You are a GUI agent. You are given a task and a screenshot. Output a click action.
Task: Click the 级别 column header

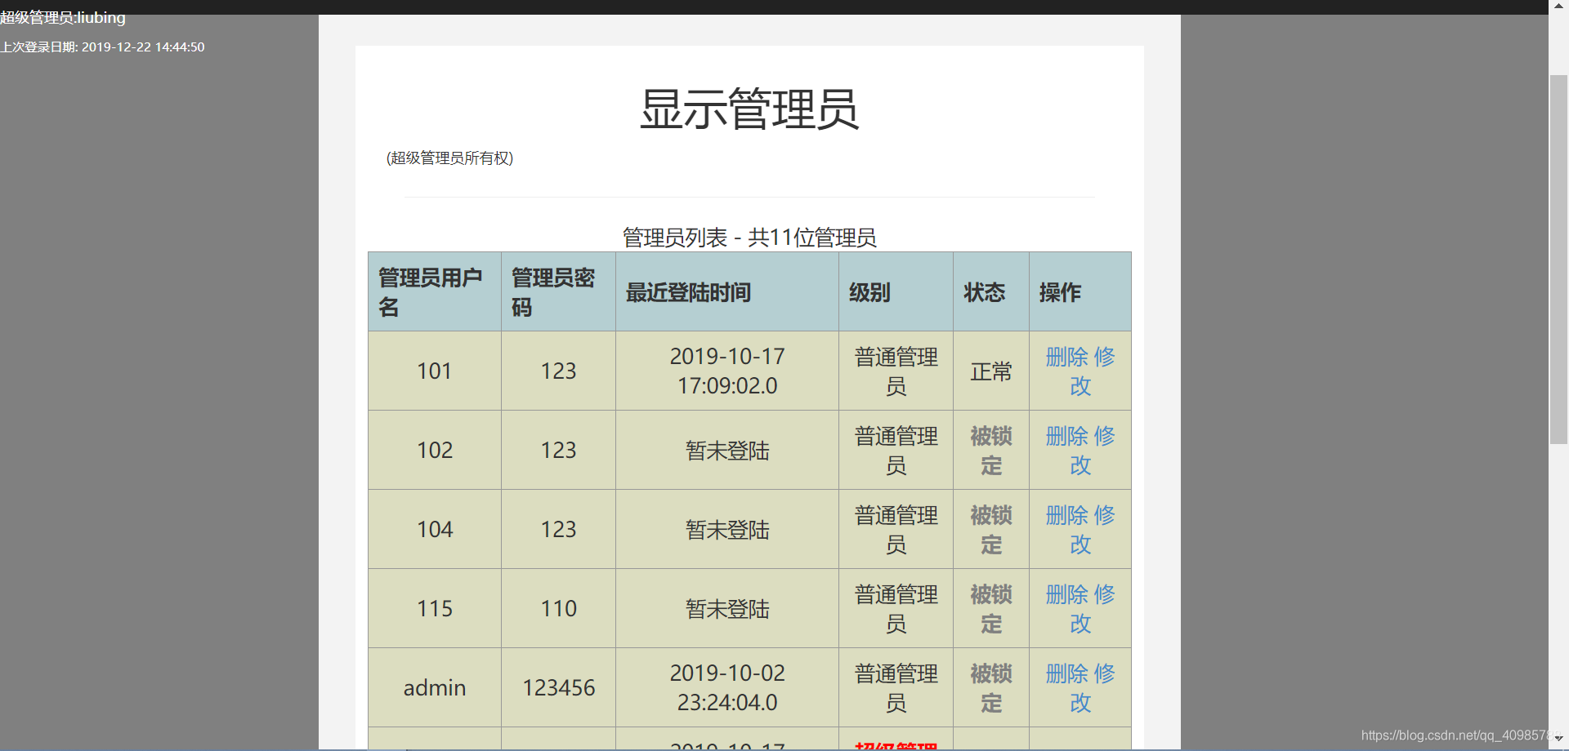pos(896,291)
